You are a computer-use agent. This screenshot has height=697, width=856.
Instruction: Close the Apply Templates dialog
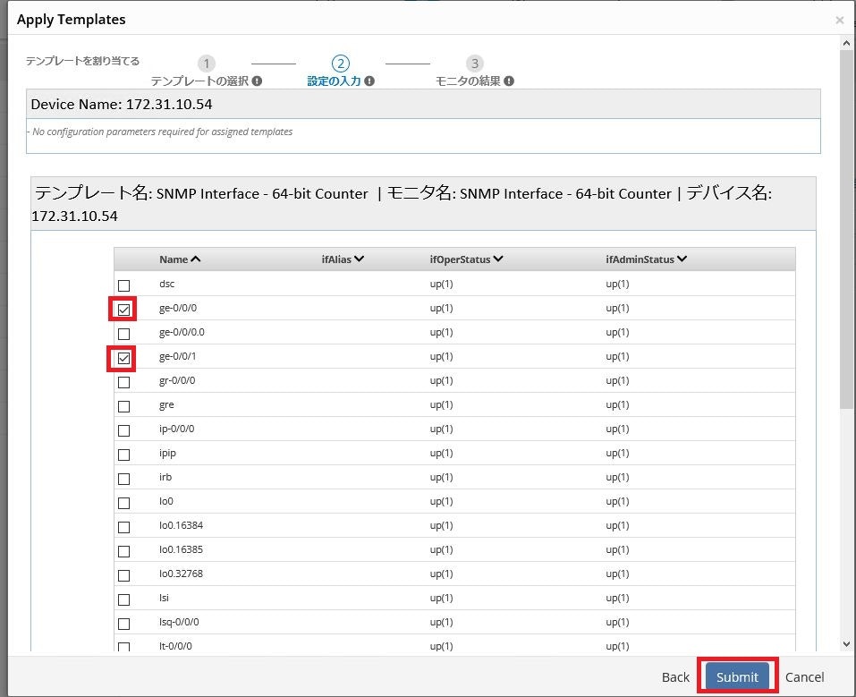(x=840, y=21)
